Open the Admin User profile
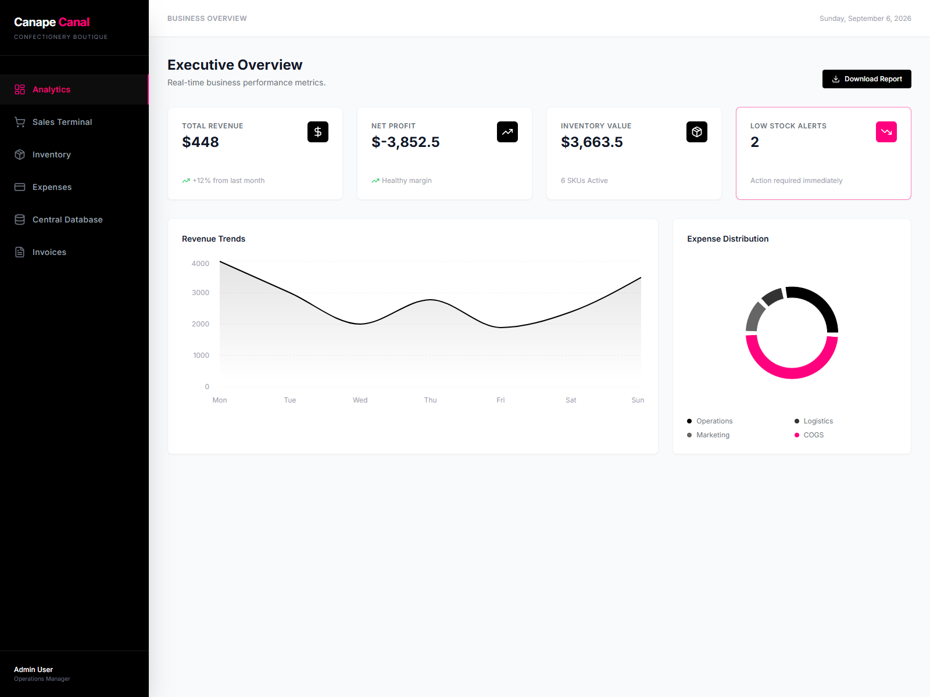930x697 pixels. (x=42, y=674)
